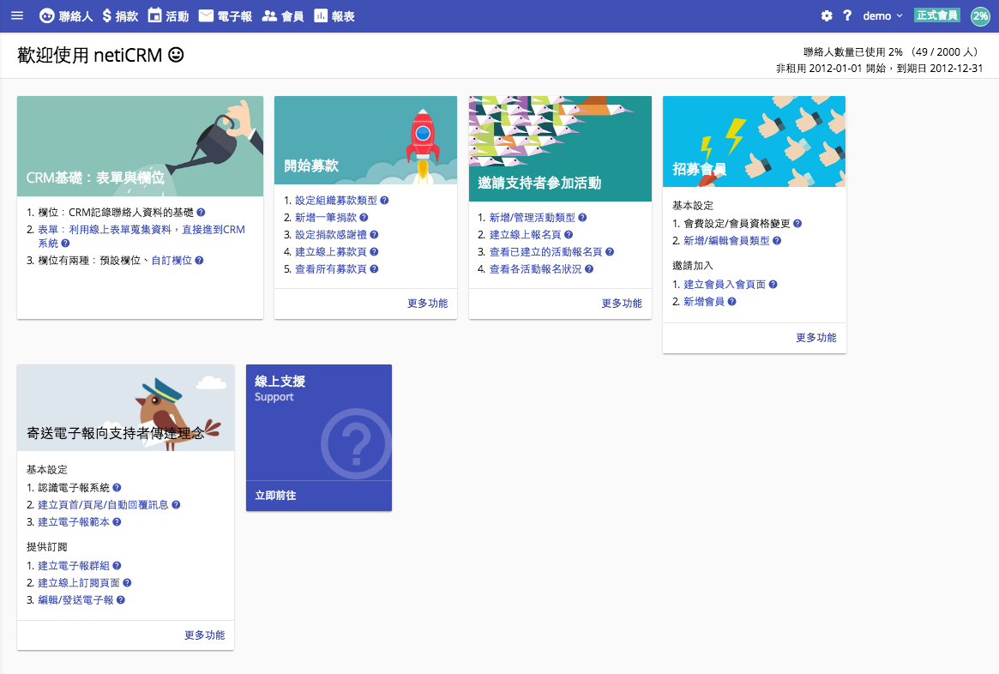This screenshot has width=999, height=674.
Task: Click help icon next to 建立電子報範本
Action: pyautogui.click(x=117, y=522)
